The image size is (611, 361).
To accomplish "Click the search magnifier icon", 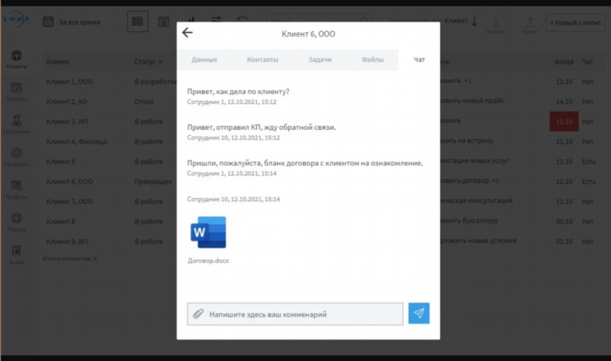I will (x=364, y=20).
